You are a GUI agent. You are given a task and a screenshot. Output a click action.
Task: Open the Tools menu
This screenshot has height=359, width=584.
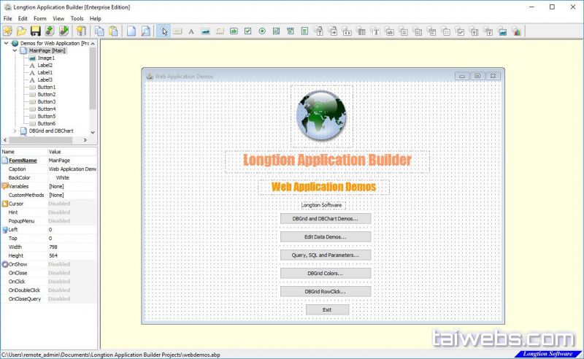pos(77,18)
